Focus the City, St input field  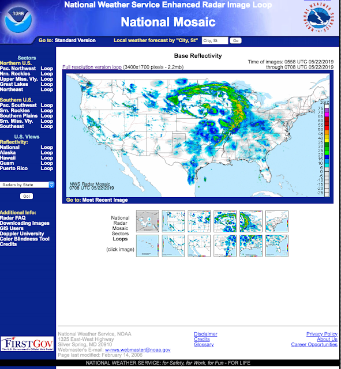pyautogui.click(x=215, y=40)
